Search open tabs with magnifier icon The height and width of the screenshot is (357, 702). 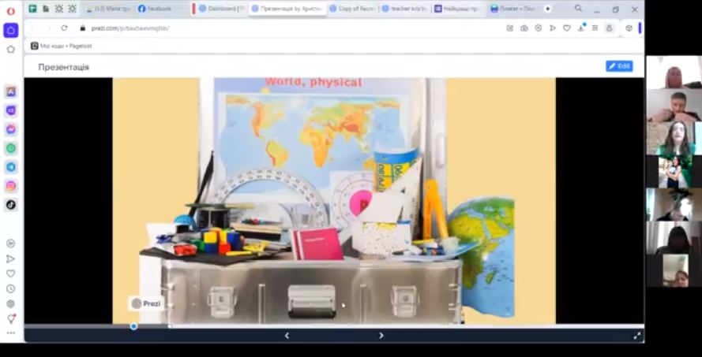tap(579, 9)
